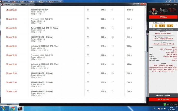The width and height of the screenshot is (178, 111).
Task: Open the 31 июл 18:00 link for Turbo 10000 RUB GTD
Action: tap(11, 28)
